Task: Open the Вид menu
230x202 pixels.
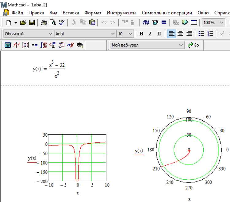Action: (53, 13)
